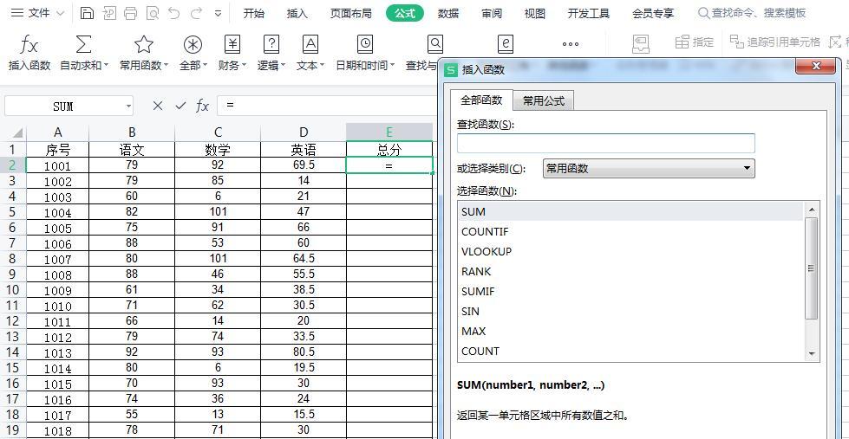Screen dimensions: 849x439
Task: Switch to the 会员专享 tab
Action: click(x=653, y=14)
